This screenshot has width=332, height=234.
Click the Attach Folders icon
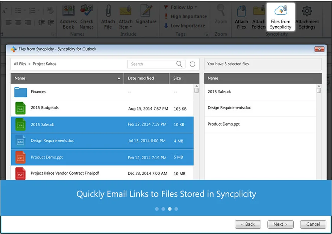coord(259,11)
